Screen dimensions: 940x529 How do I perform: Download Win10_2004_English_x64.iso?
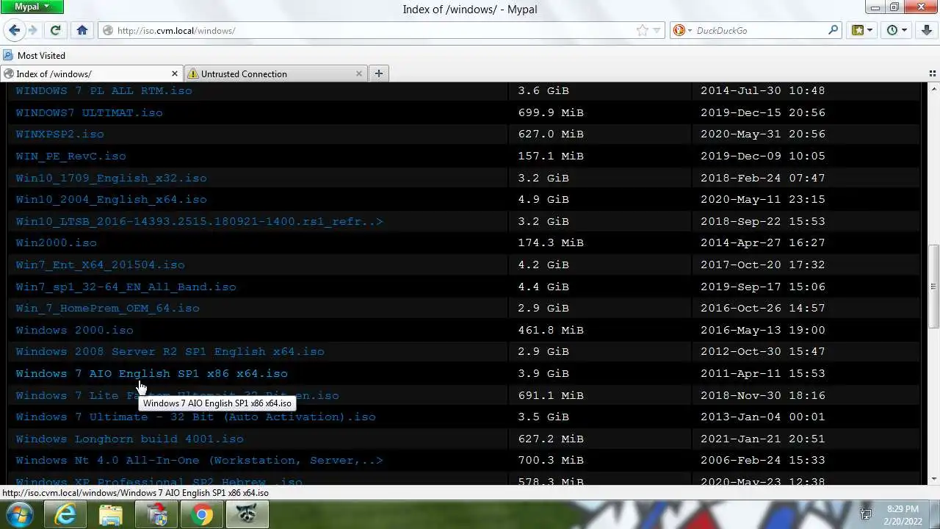click(x=112, y=199)
